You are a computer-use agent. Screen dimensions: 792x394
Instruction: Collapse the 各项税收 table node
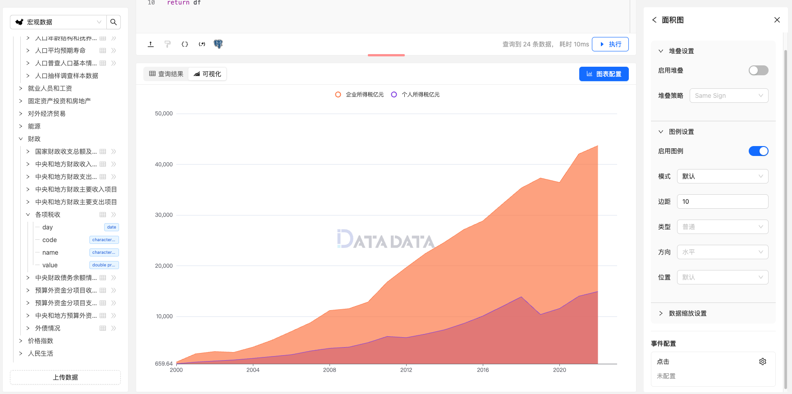(28, 215)
